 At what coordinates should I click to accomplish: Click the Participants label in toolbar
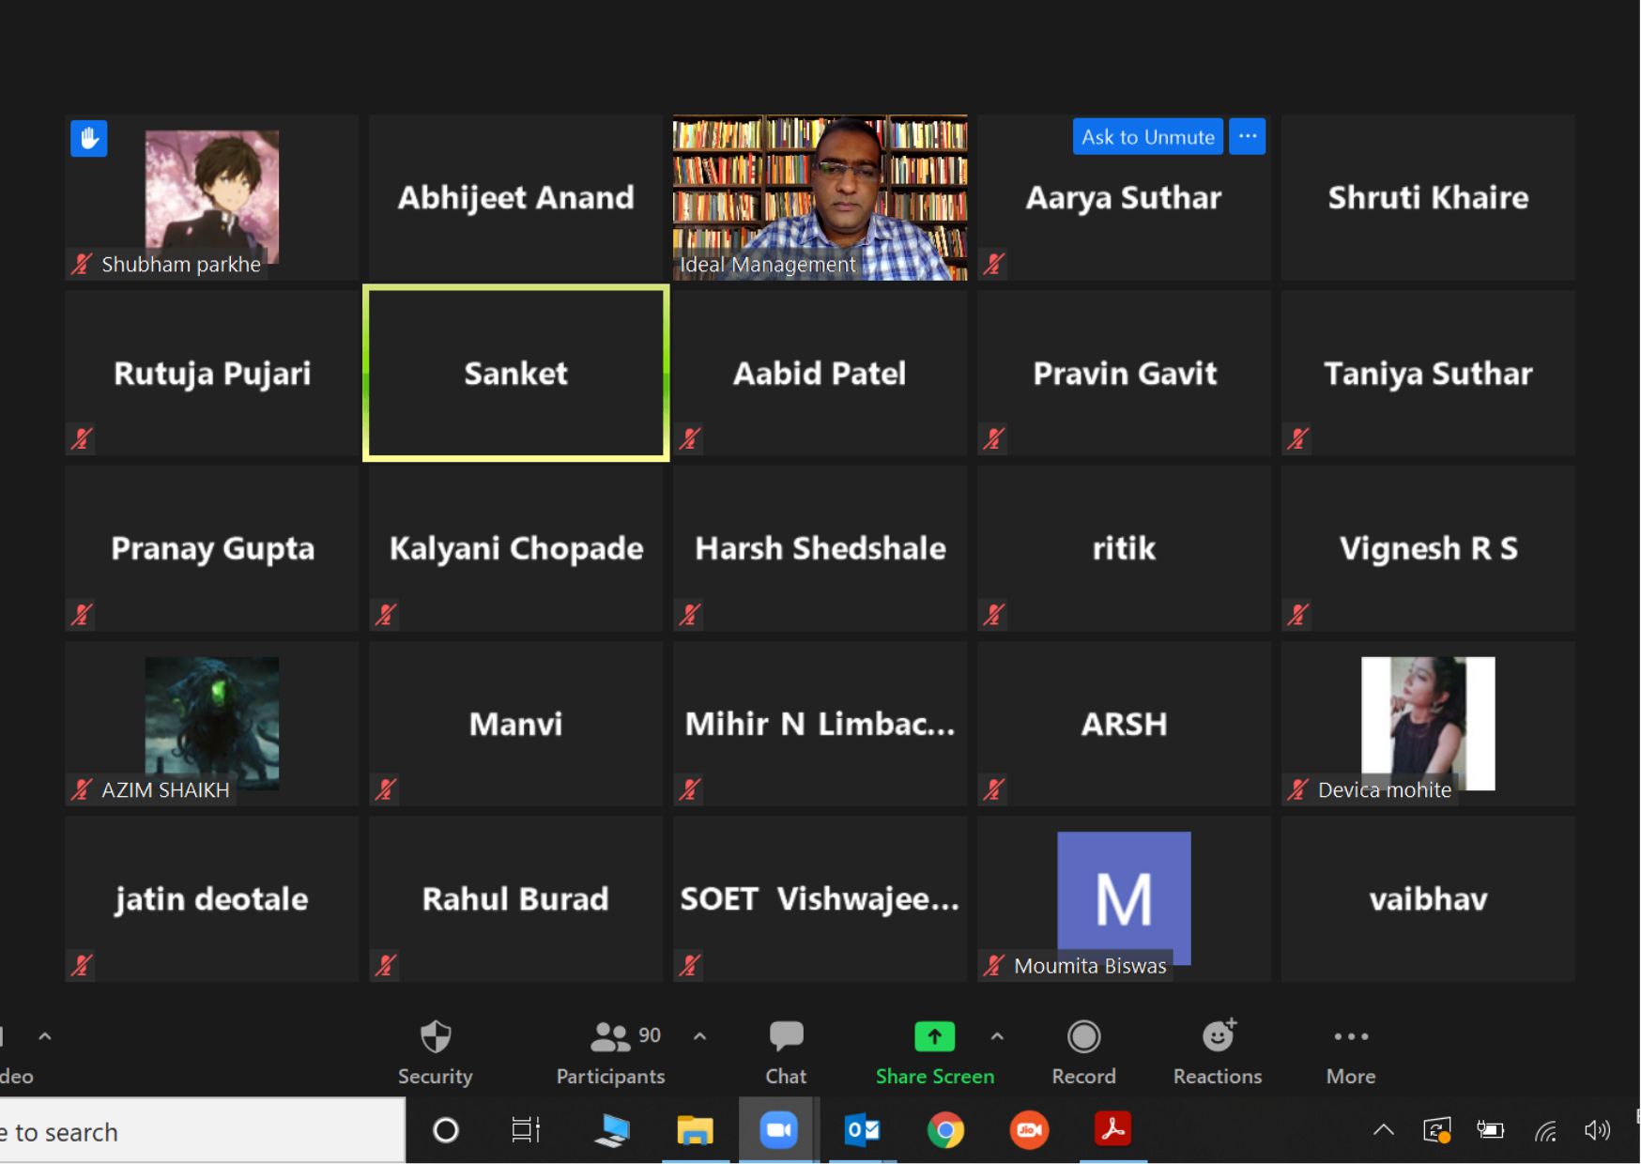(x=610, y=1077)
